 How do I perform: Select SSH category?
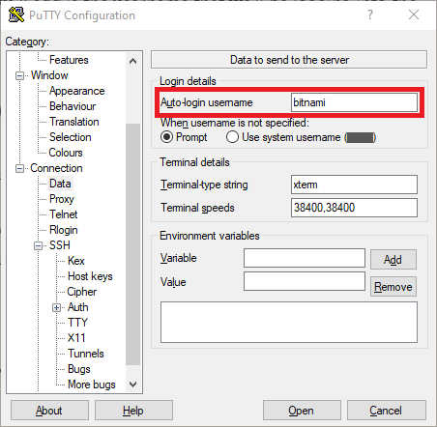[60, 245]
